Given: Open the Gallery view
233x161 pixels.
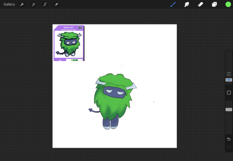Looking at the screenshot, I should click(x=9, y=4).
